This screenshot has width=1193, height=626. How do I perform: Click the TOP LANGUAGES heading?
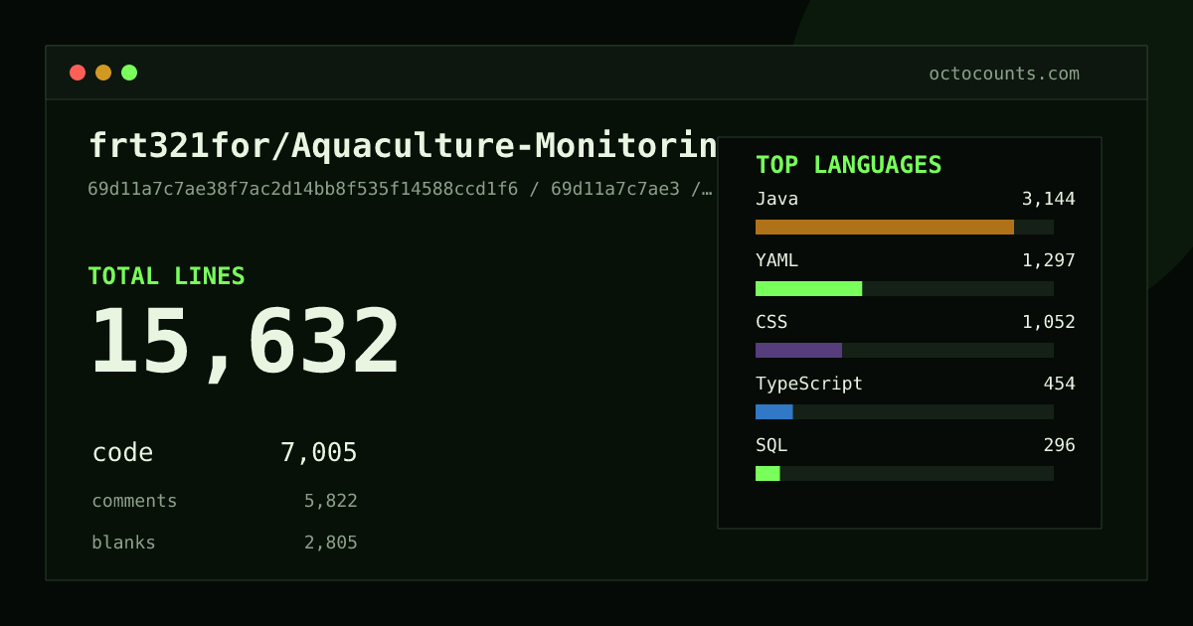coord(848,165)
